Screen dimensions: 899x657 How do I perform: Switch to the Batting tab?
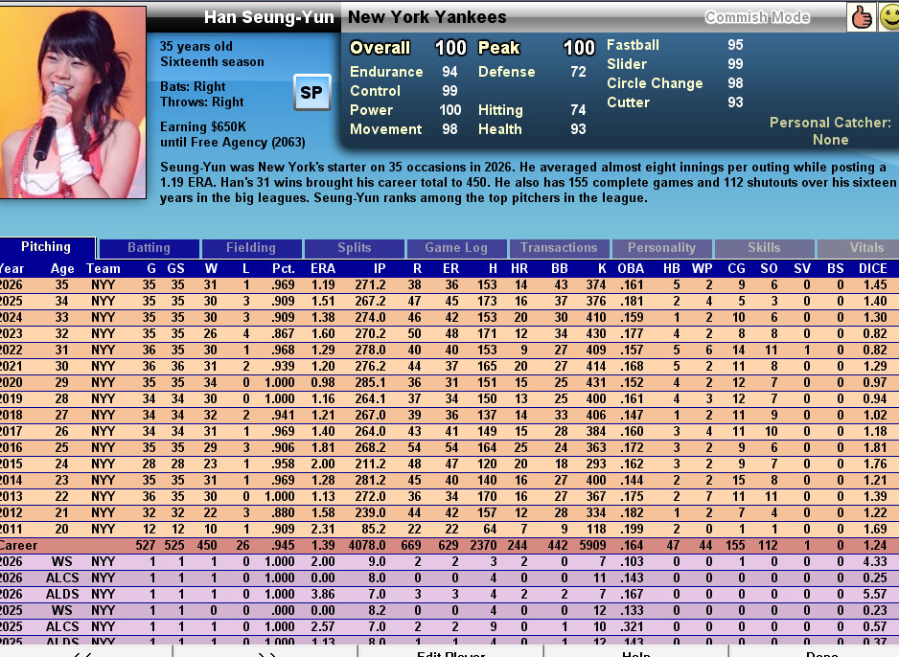[150, 248]
